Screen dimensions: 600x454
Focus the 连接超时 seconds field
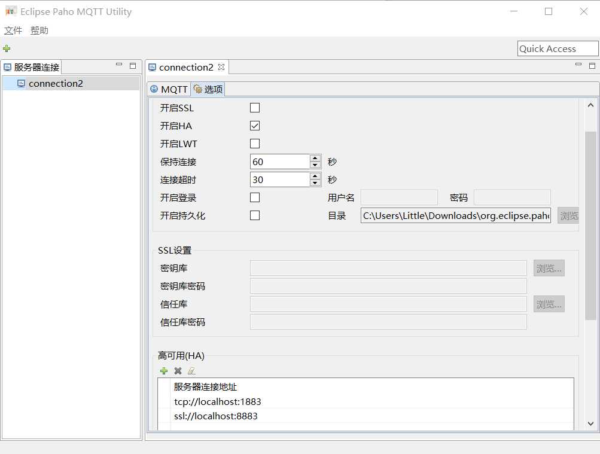tap(280, 180)
